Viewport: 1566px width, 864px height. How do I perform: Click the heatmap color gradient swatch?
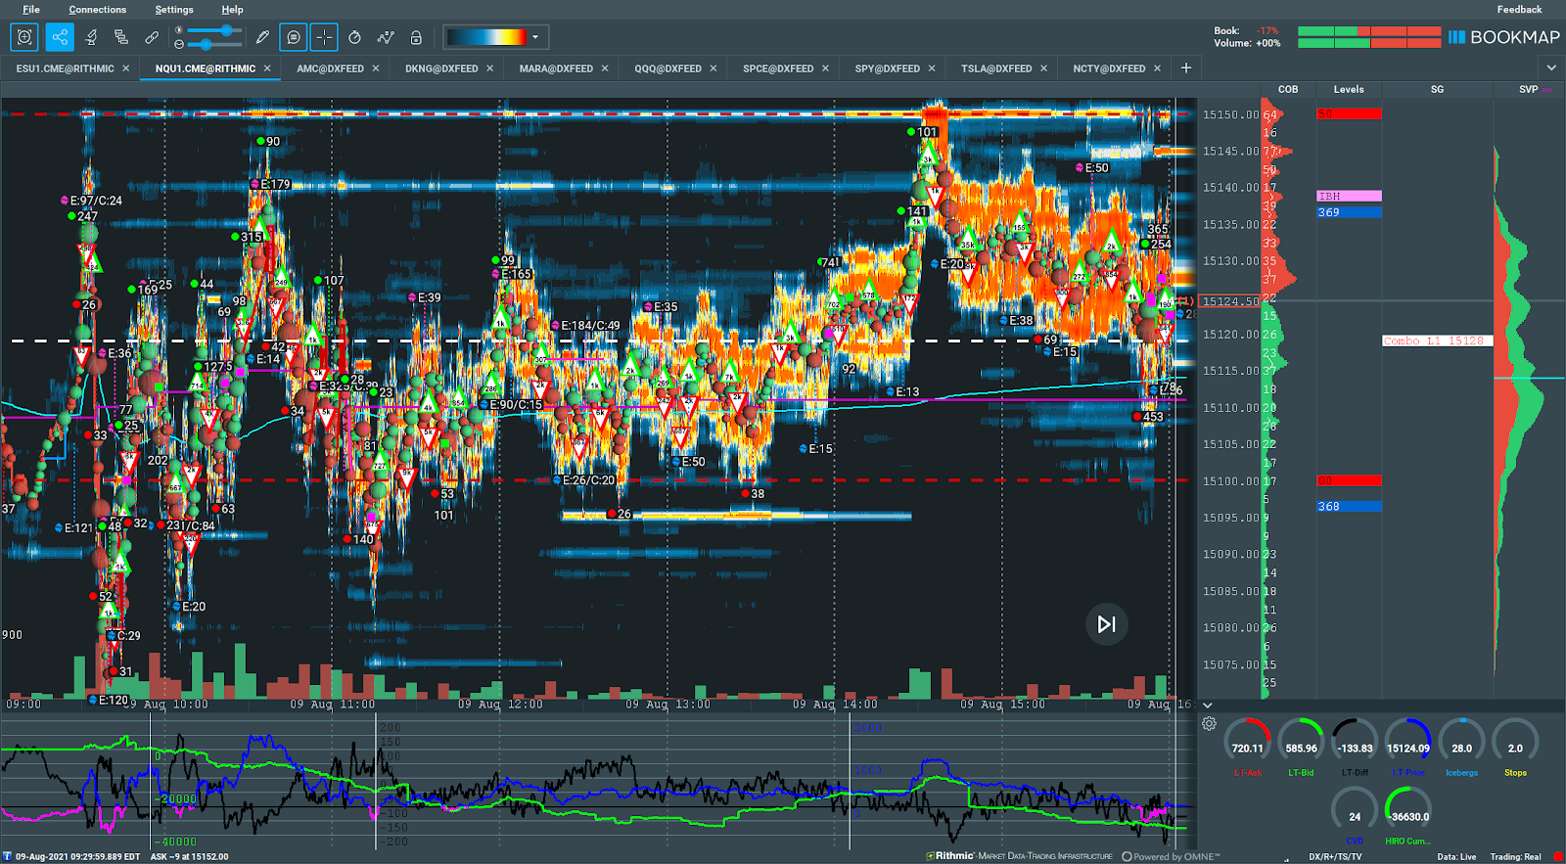tap(486, 37)
